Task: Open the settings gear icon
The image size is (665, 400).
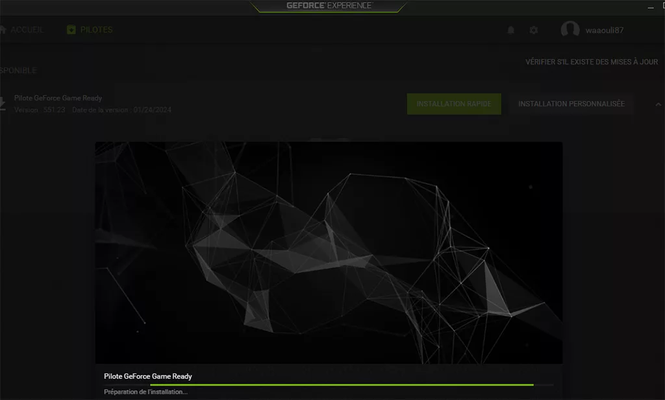Action: coord(534,30)
